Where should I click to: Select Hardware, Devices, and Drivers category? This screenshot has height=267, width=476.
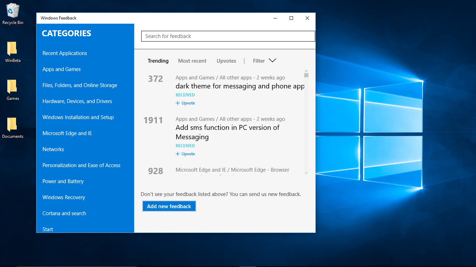(x=77, y=101)
